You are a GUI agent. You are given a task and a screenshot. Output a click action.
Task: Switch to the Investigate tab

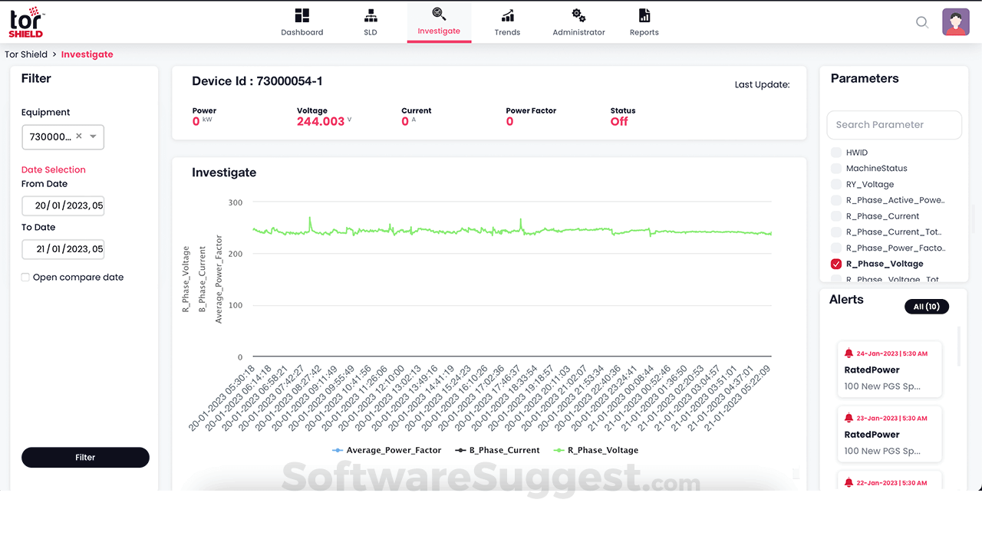(439, 22)
